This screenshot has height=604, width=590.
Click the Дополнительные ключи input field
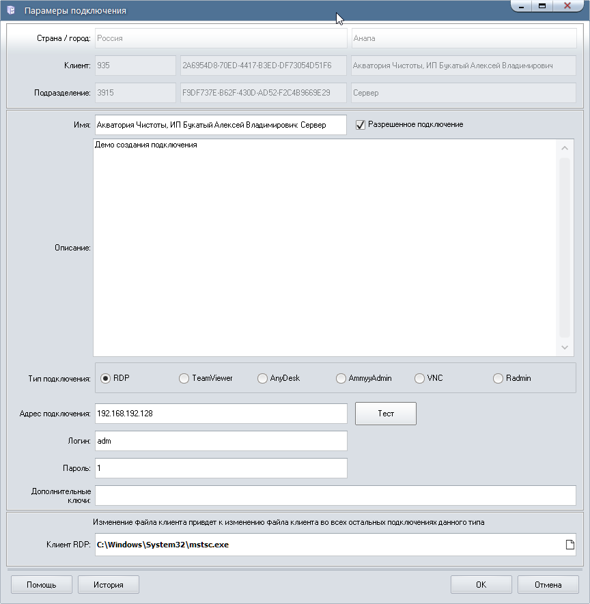pyautogui.click(x=335, y=495)
